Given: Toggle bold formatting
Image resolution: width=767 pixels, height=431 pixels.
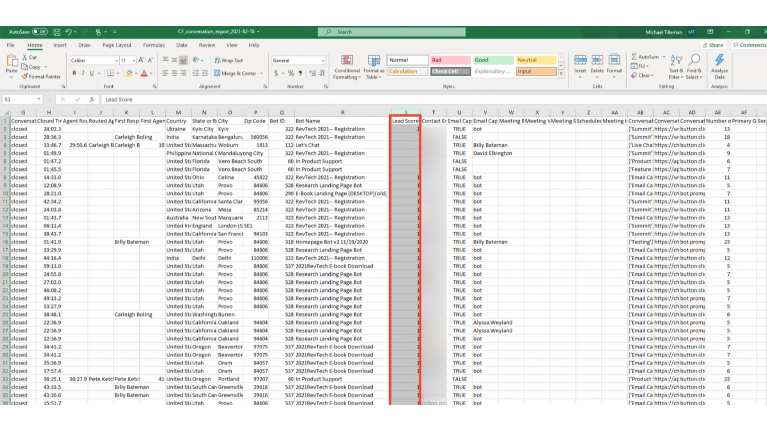Looking at the screenshot, I should (74, 73).
